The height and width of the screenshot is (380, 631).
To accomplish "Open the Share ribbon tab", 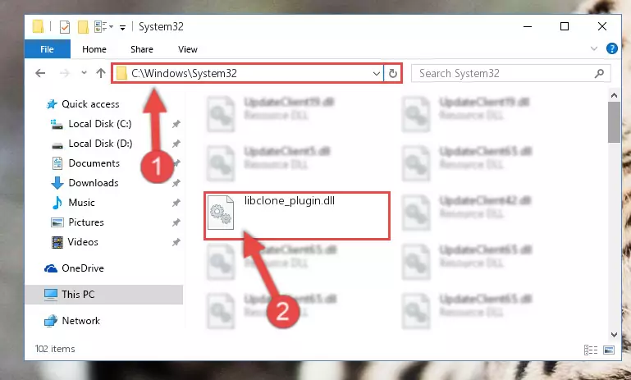I will pyautogui.click(x=142, y=49).
